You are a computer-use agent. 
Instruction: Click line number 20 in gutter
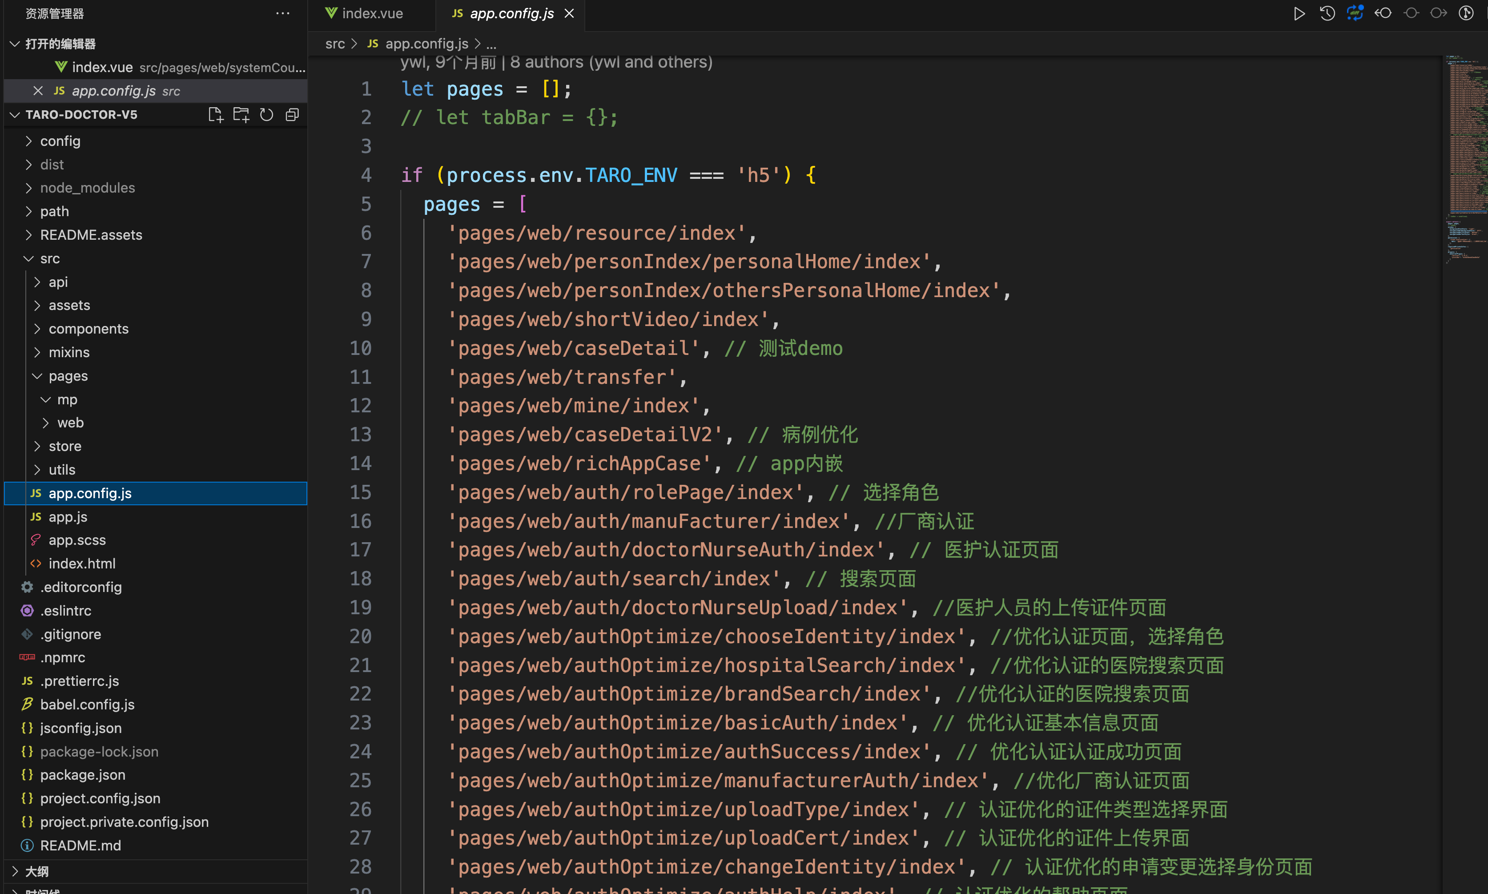(361, 636)
